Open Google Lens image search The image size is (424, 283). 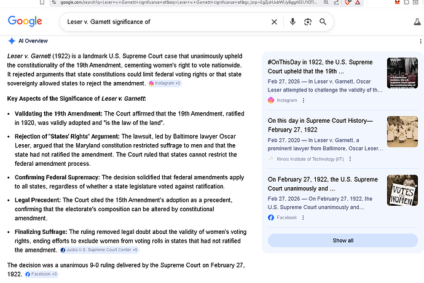(x=307, y=22)
